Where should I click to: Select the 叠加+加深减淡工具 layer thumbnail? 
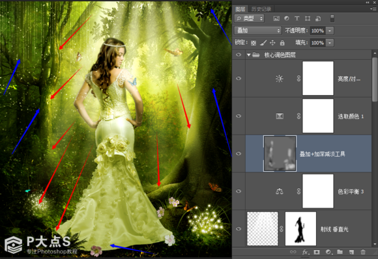click(x=280, y=154)
